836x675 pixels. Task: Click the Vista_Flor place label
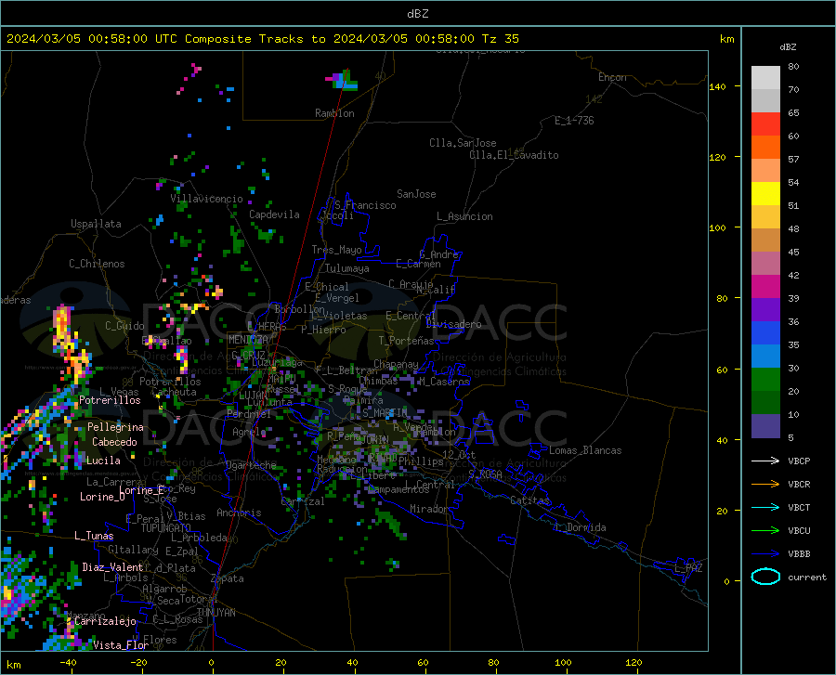(121, 645)
